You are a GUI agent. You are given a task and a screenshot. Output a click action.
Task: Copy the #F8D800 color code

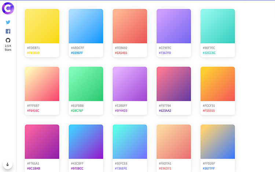[33, 53]
